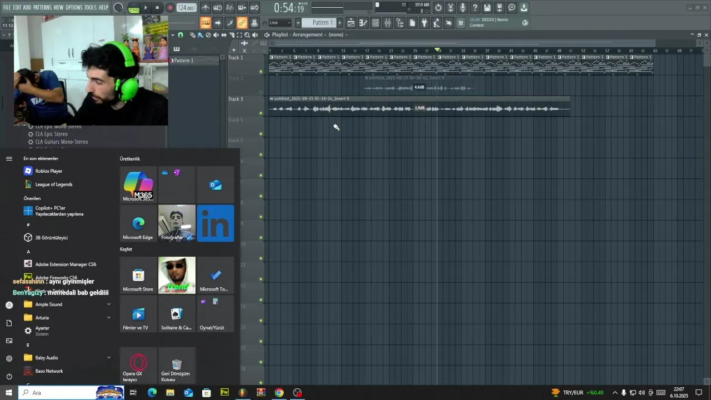Toggle loop recording icon

(254, 8)
